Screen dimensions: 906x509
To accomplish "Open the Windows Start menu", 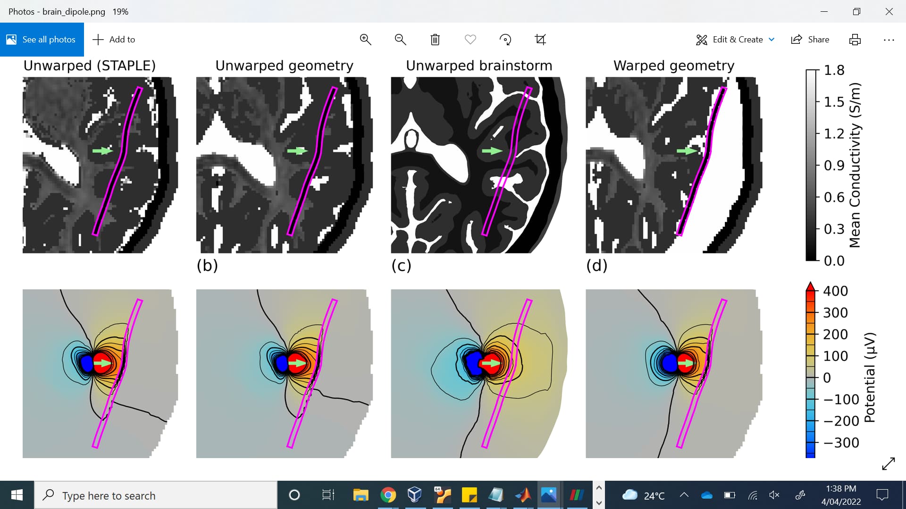I will [x=17, y=495].
